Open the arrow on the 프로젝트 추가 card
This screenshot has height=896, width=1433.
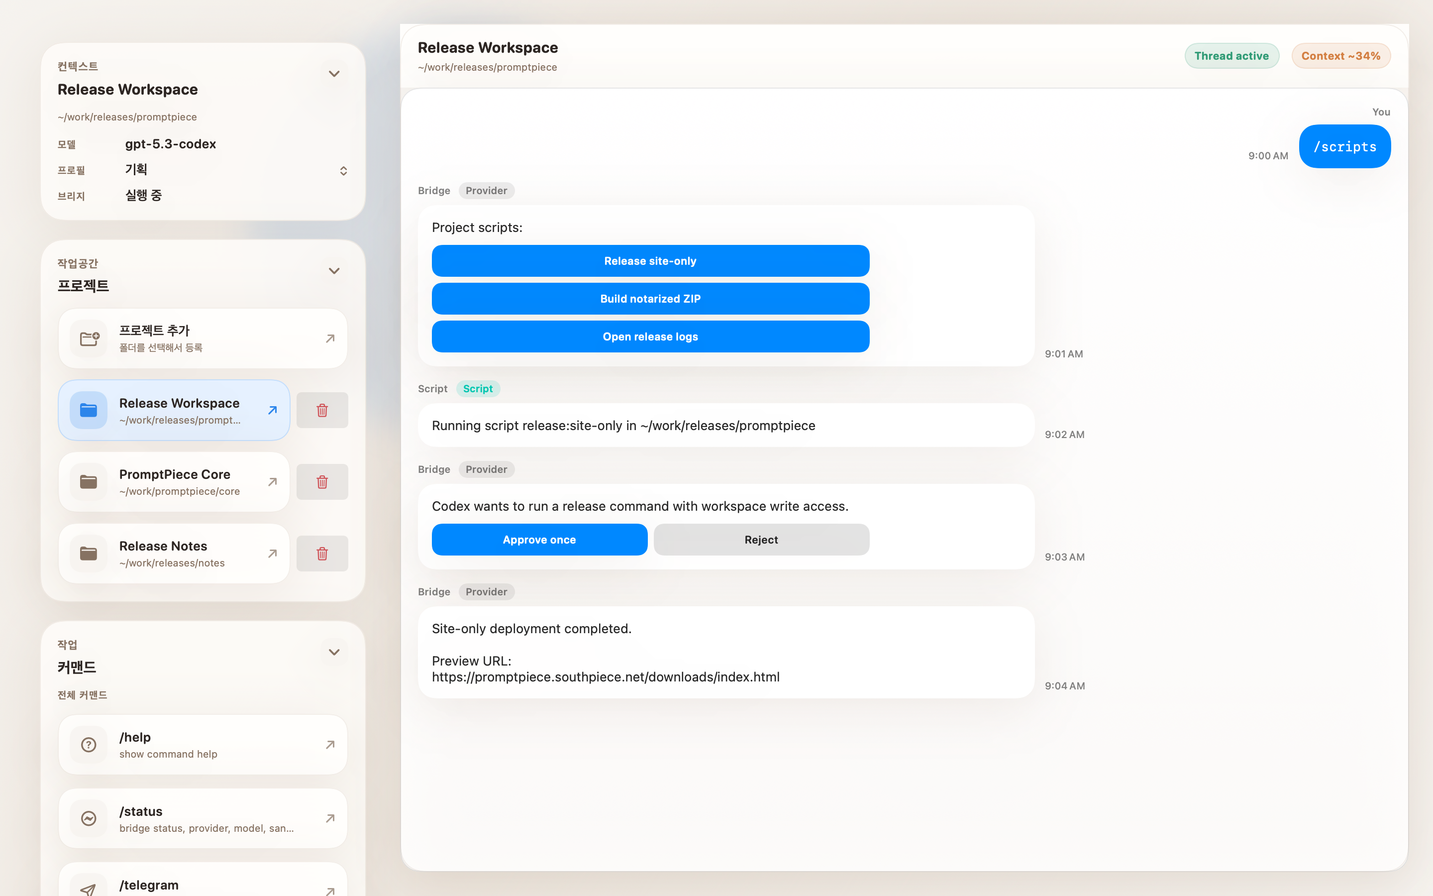[x=330, y=338]
